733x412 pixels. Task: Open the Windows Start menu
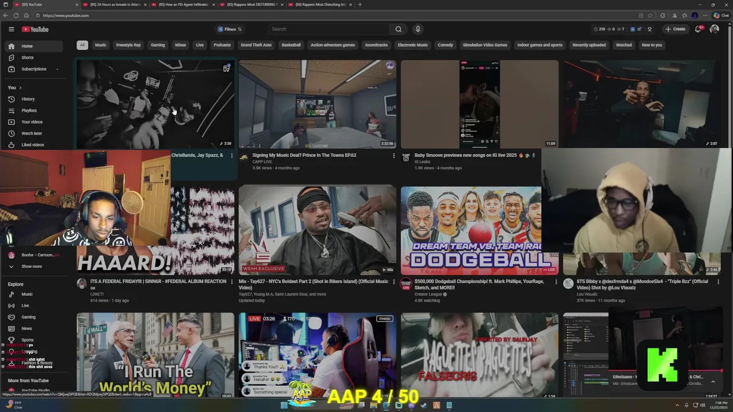(x=283, y=405)
